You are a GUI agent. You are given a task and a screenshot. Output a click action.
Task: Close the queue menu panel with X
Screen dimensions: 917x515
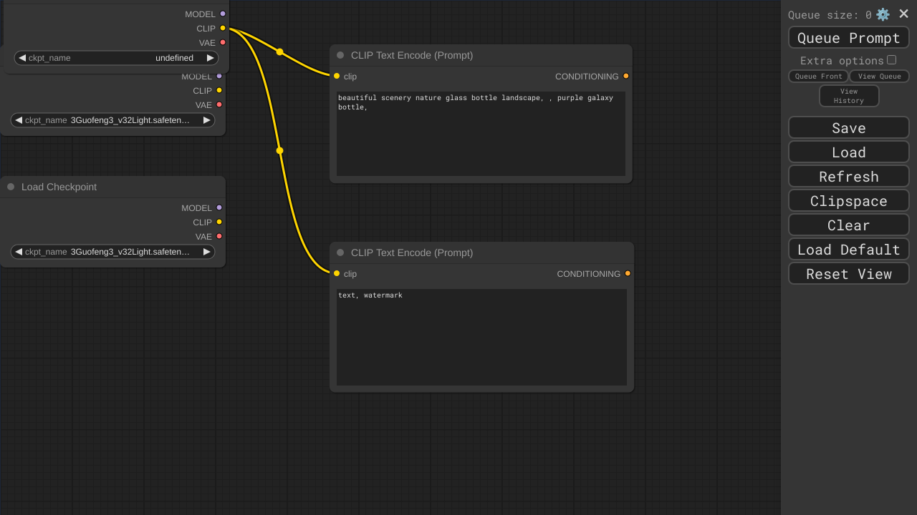tap(903, 14)
